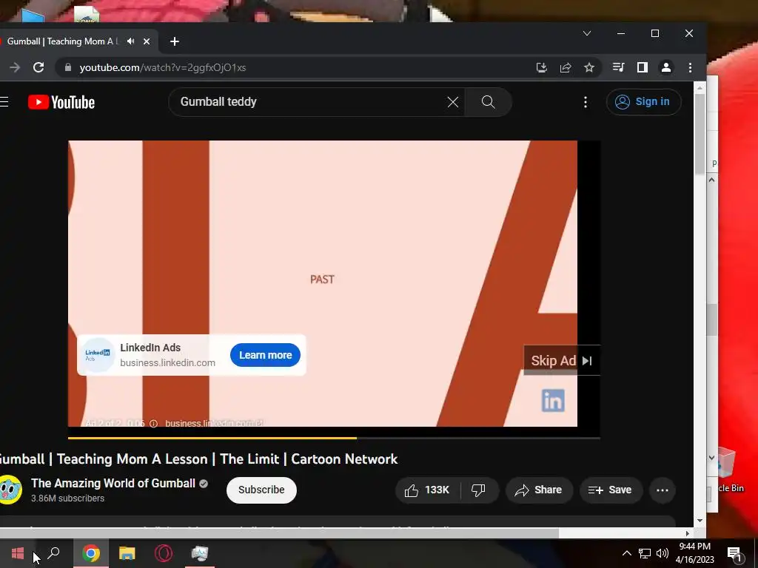The width and height of the screenshot is (758, 568).
Task: Collapse arrow in the background window
Action: [711, 180]
